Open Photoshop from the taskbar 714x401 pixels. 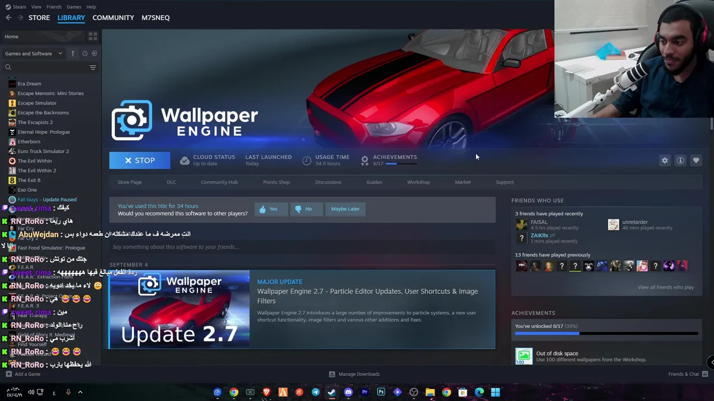tap(381, 392)
